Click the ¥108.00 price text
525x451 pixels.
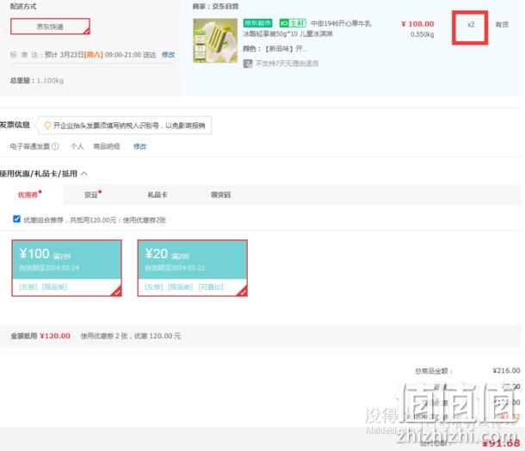point(417,24)
